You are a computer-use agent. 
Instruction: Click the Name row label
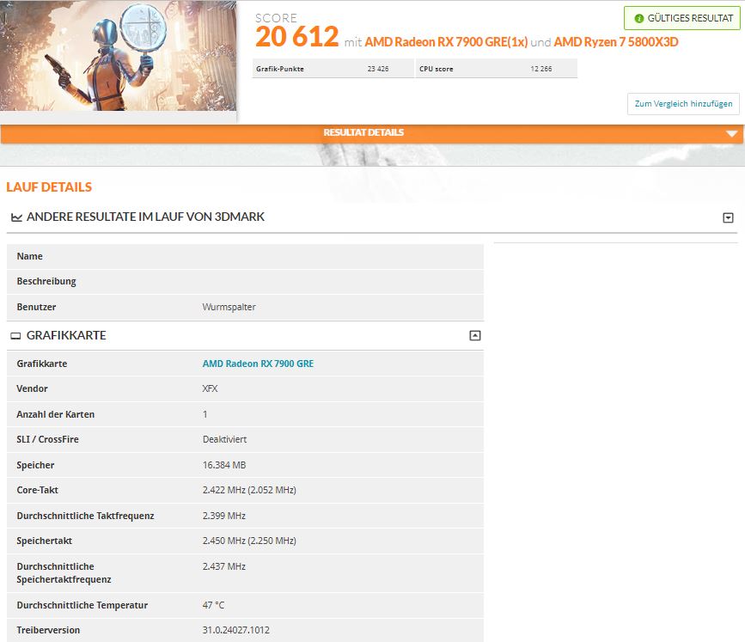29,256
